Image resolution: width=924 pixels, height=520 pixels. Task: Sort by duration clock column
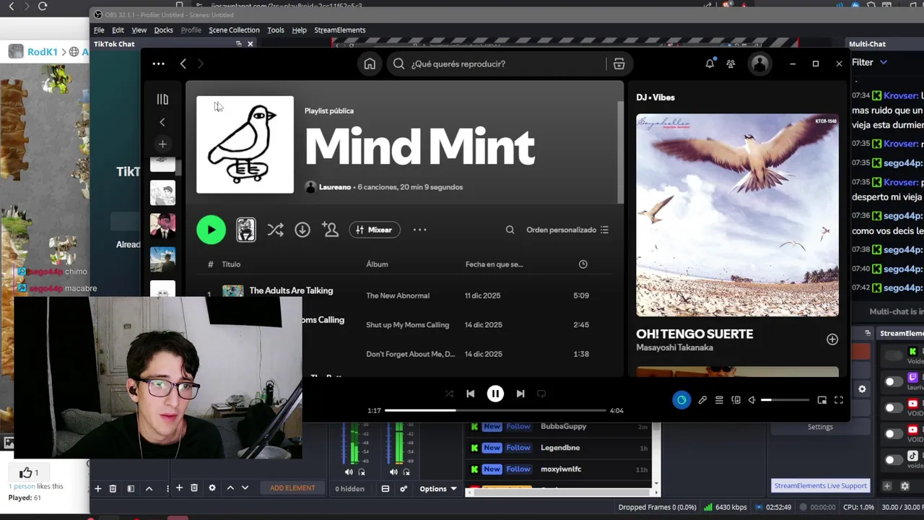tap(583, 264)
